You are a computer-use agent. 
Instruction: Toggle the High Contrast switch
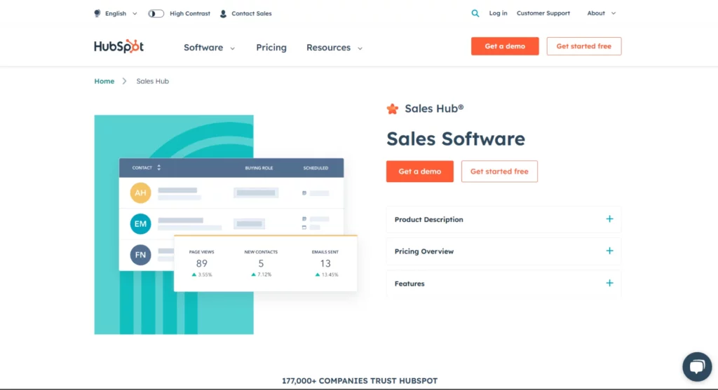156,14
